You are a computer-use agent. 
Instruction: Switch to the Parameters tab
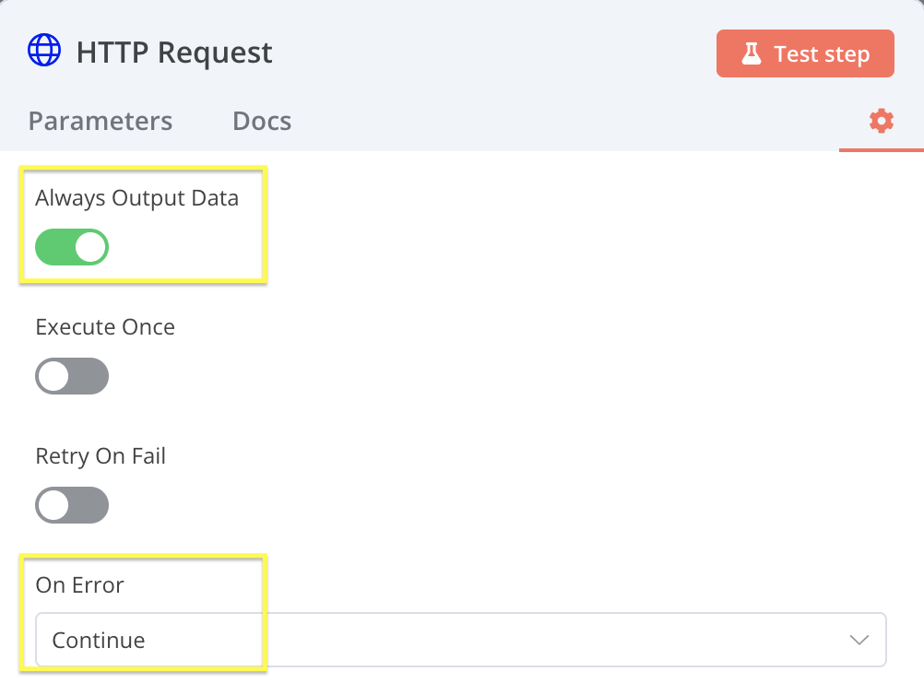101,121
